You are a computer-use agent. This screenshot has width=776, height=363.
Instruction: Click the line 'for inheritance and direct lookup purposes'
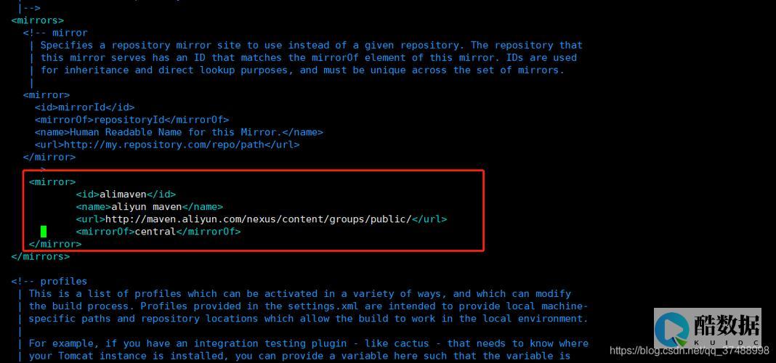tap(302, 70)
